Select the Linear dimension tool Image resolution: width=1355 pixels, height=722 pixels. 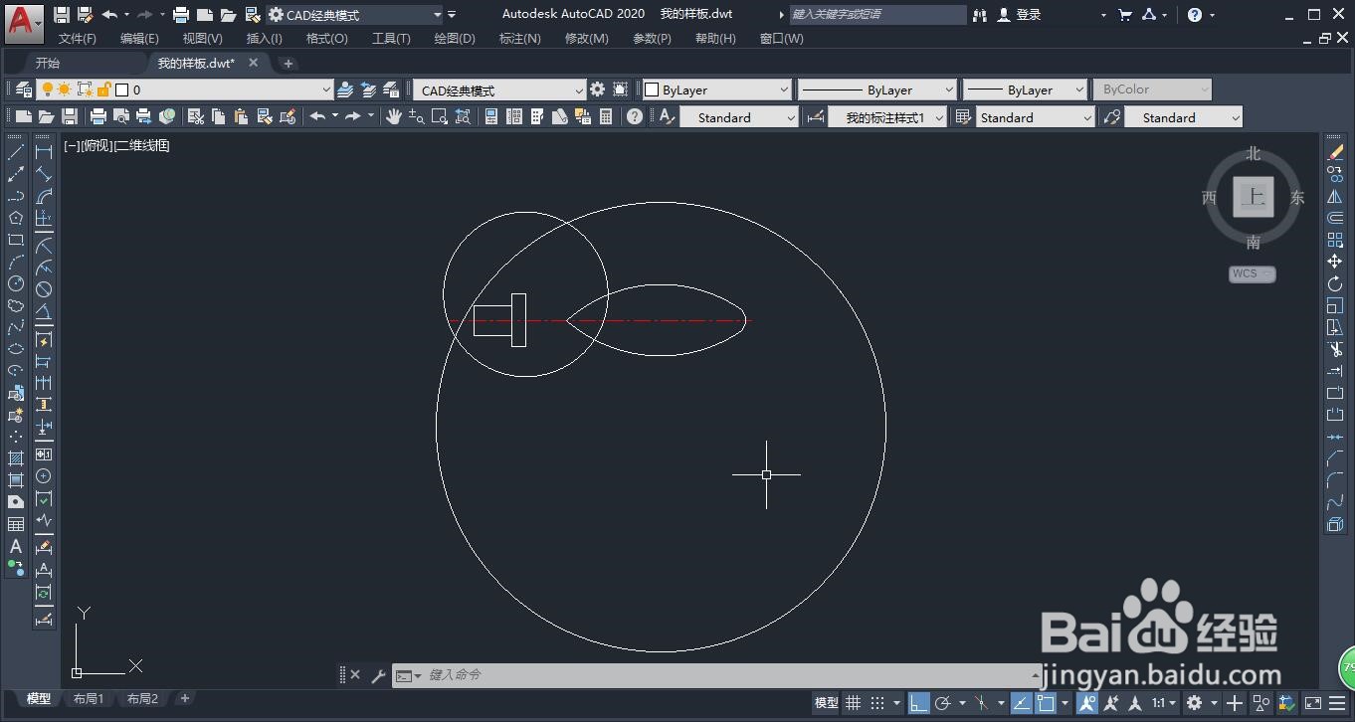coord(44,152)
